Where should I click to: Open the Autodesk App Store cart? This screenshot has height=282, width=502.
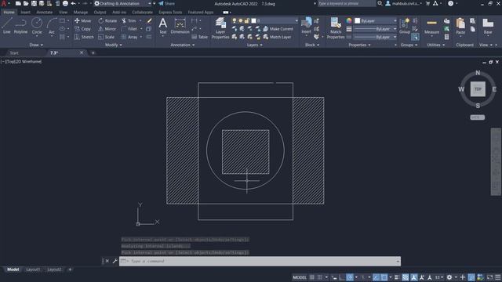[427, 3]
